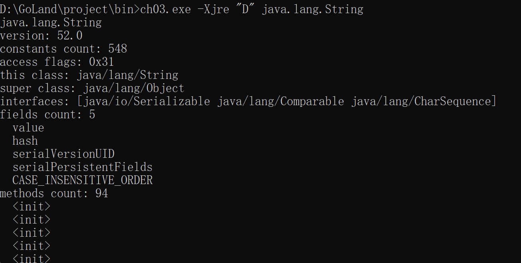Click the serialVersionUID field name
521x263 pixels.
pos(63,154)
